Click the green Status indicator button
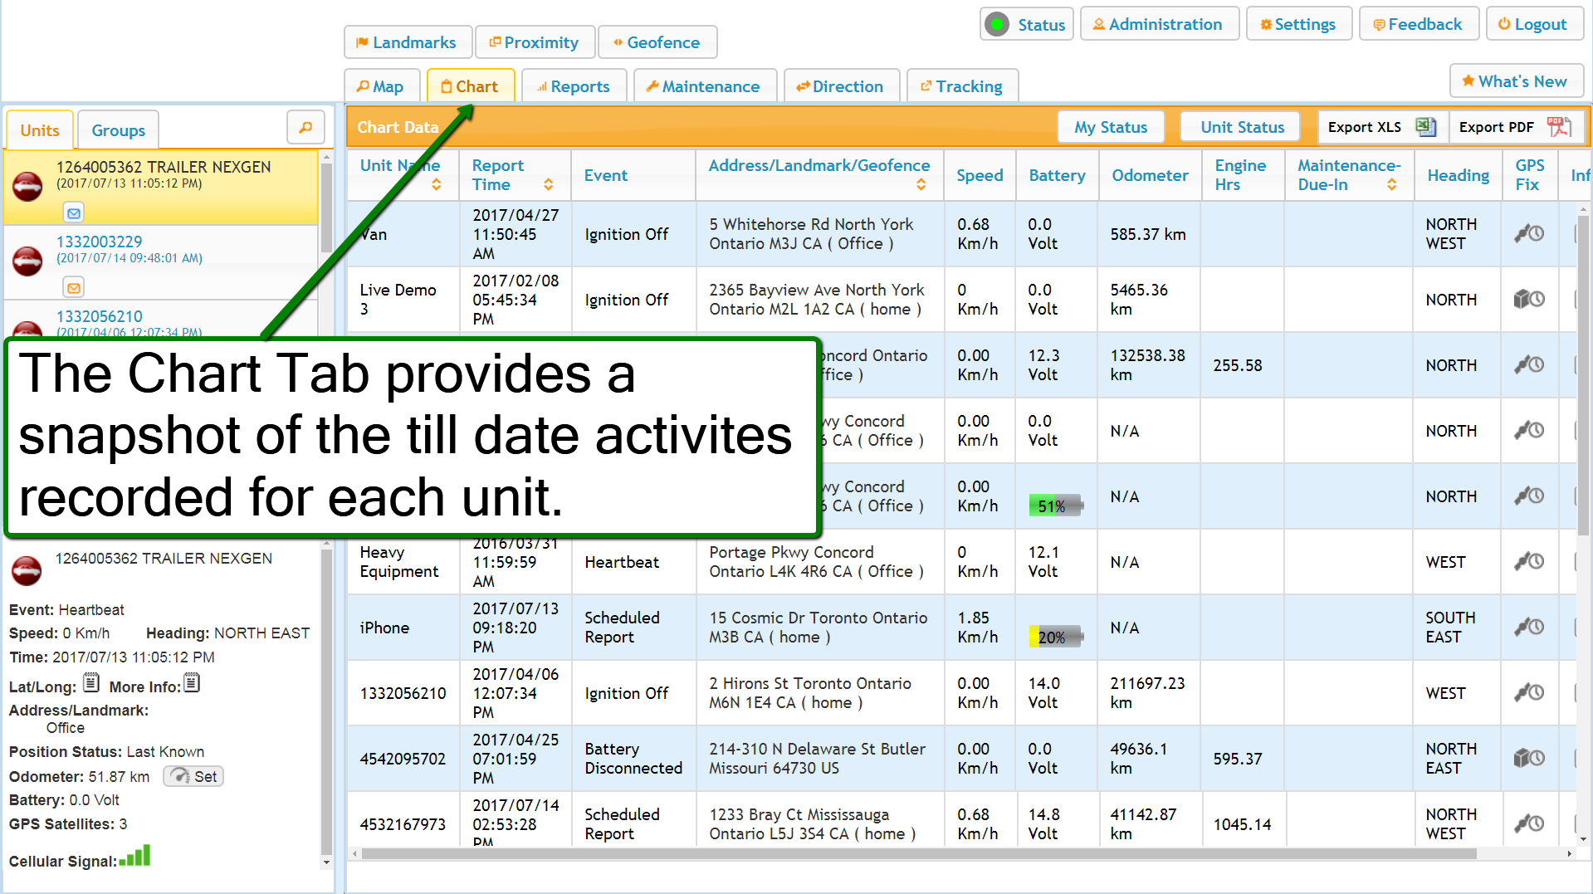1593x894 pixels. pyautogui.click(x=1027, y=25)
